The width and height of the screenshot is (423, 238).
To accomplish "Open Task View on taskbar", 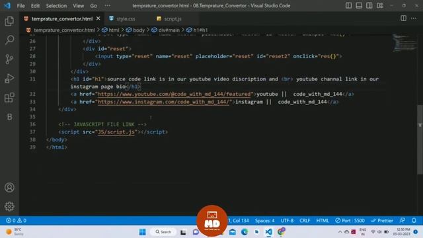I will pyautogui.click(x=183, y=232).
